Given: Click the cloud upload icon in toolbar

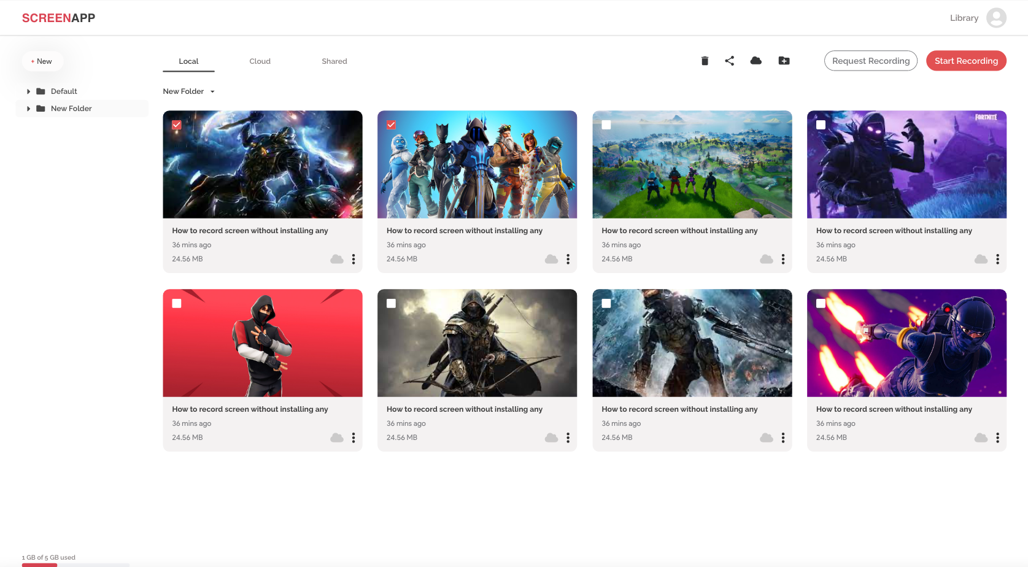Looking at the screenshot, I should (756, 61).
